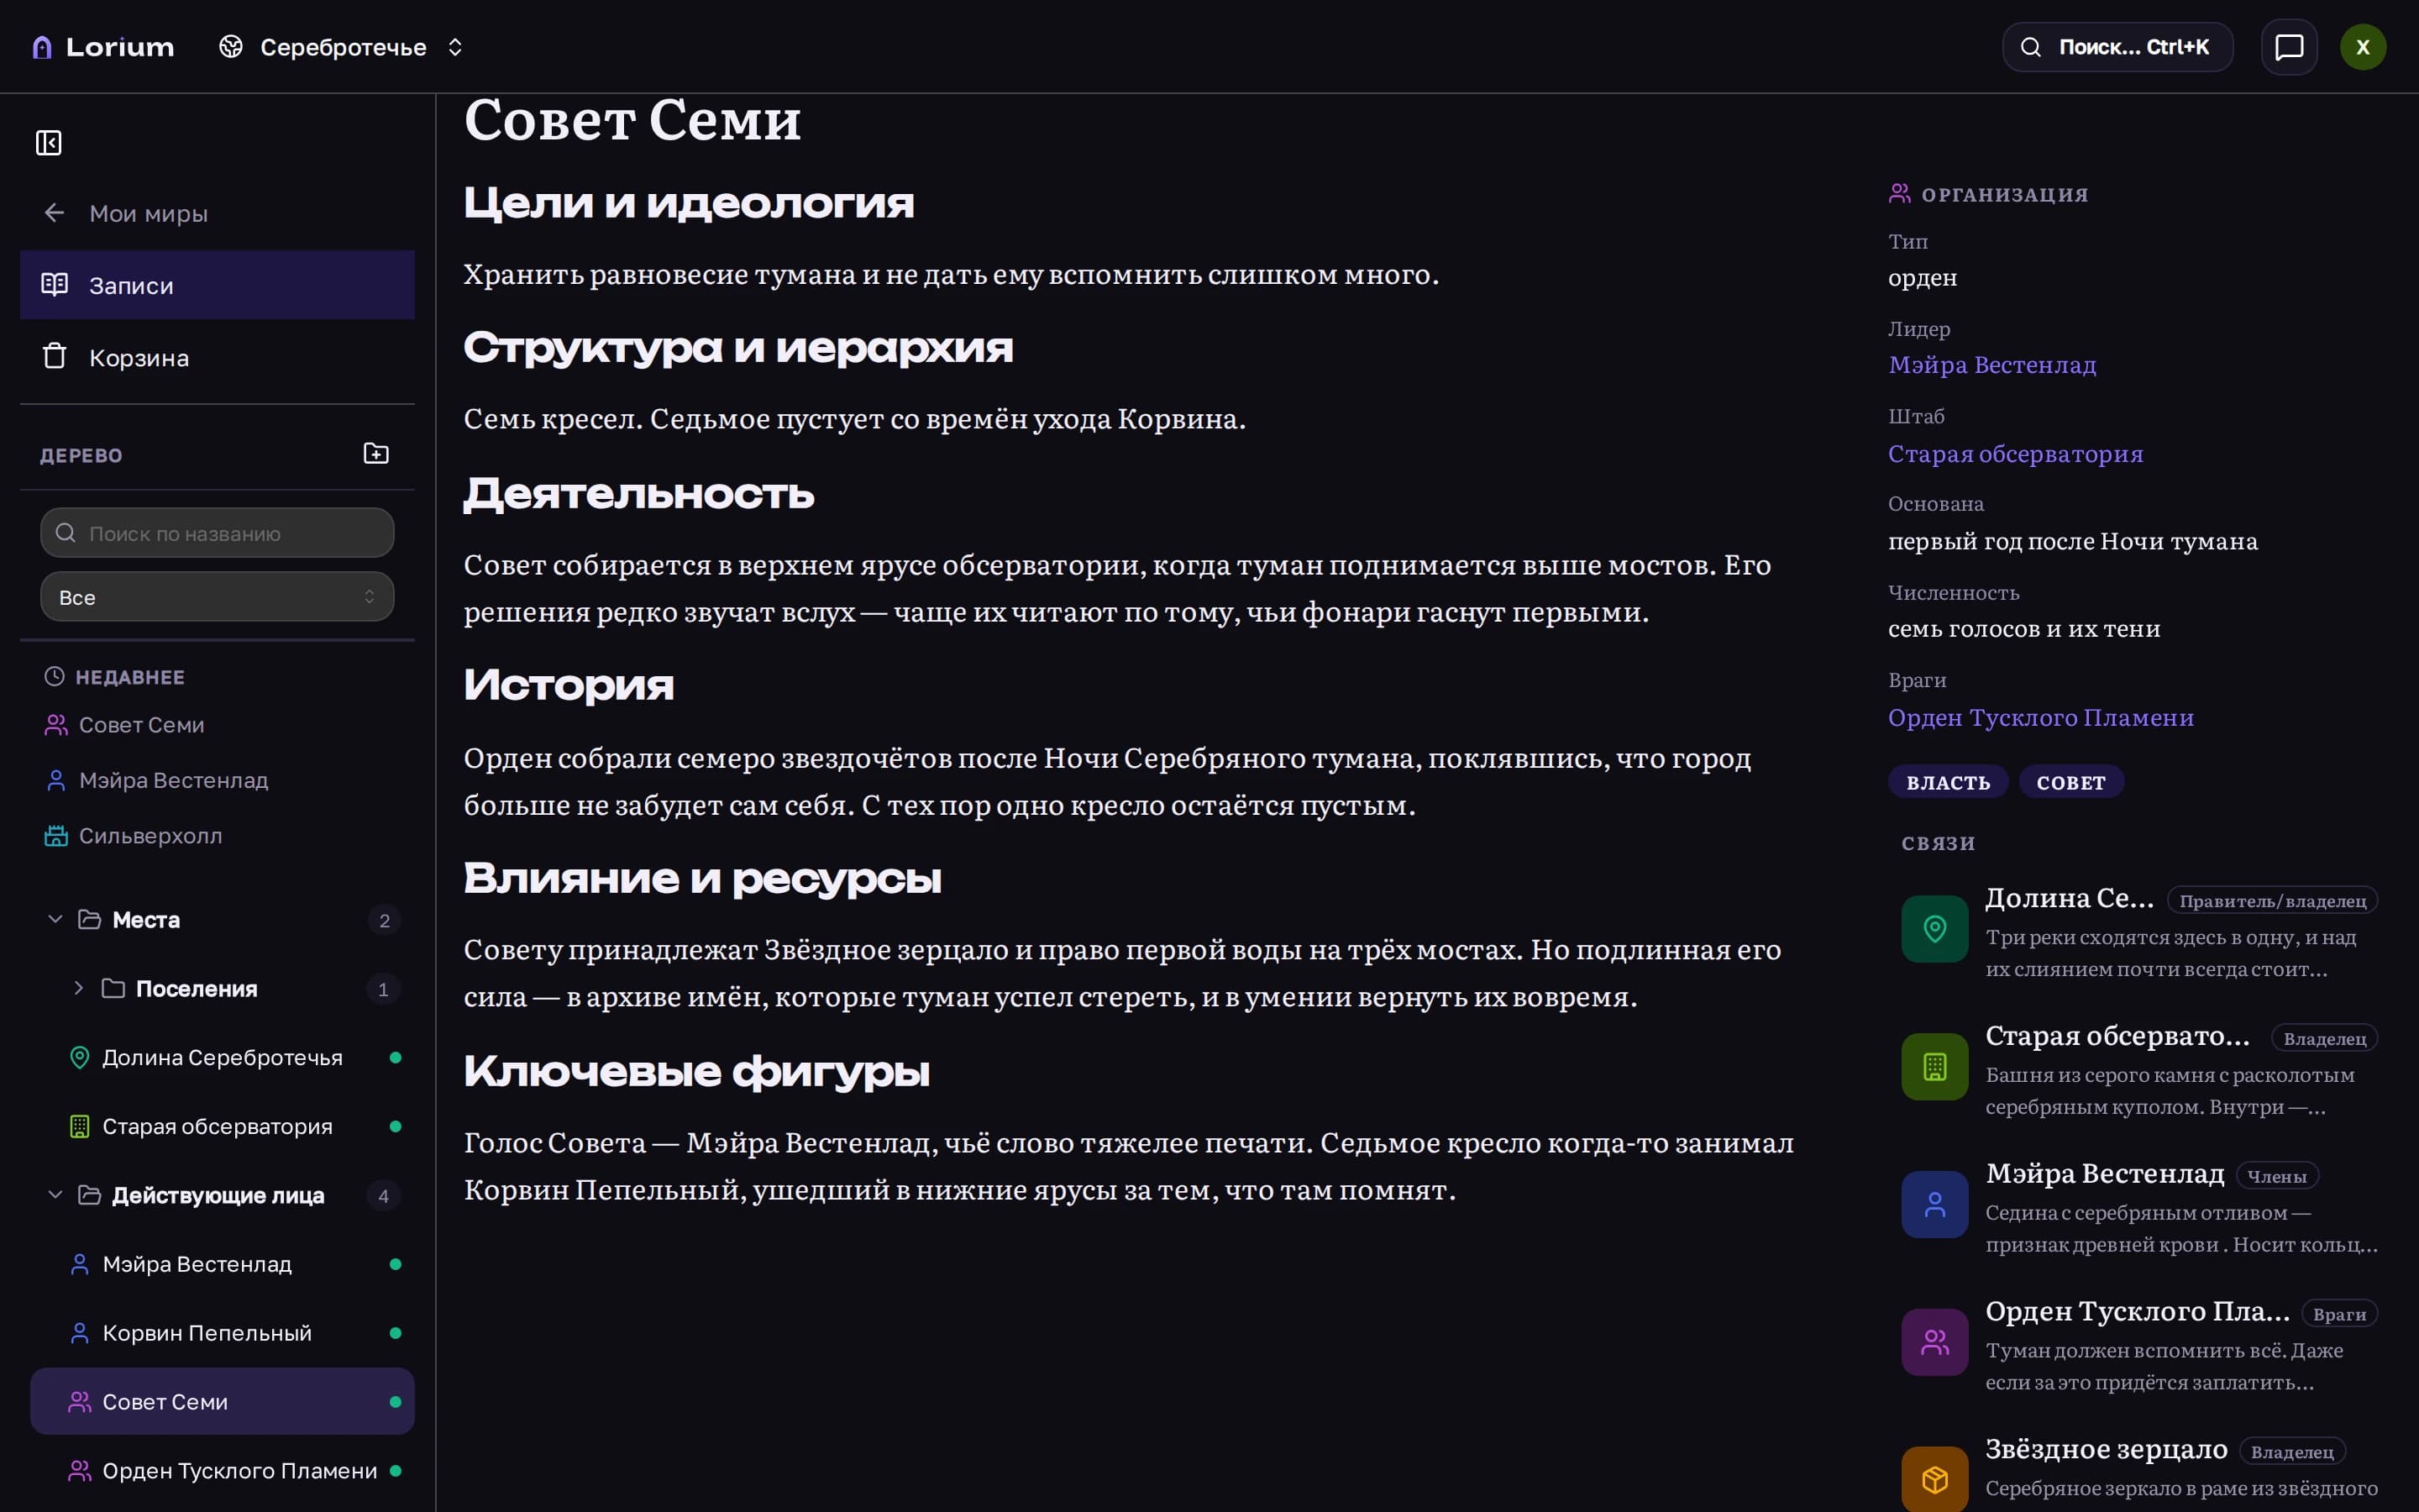
Task: Open Орден Тусклого Пламени in the tree
Action: [x=222, y=1471]
